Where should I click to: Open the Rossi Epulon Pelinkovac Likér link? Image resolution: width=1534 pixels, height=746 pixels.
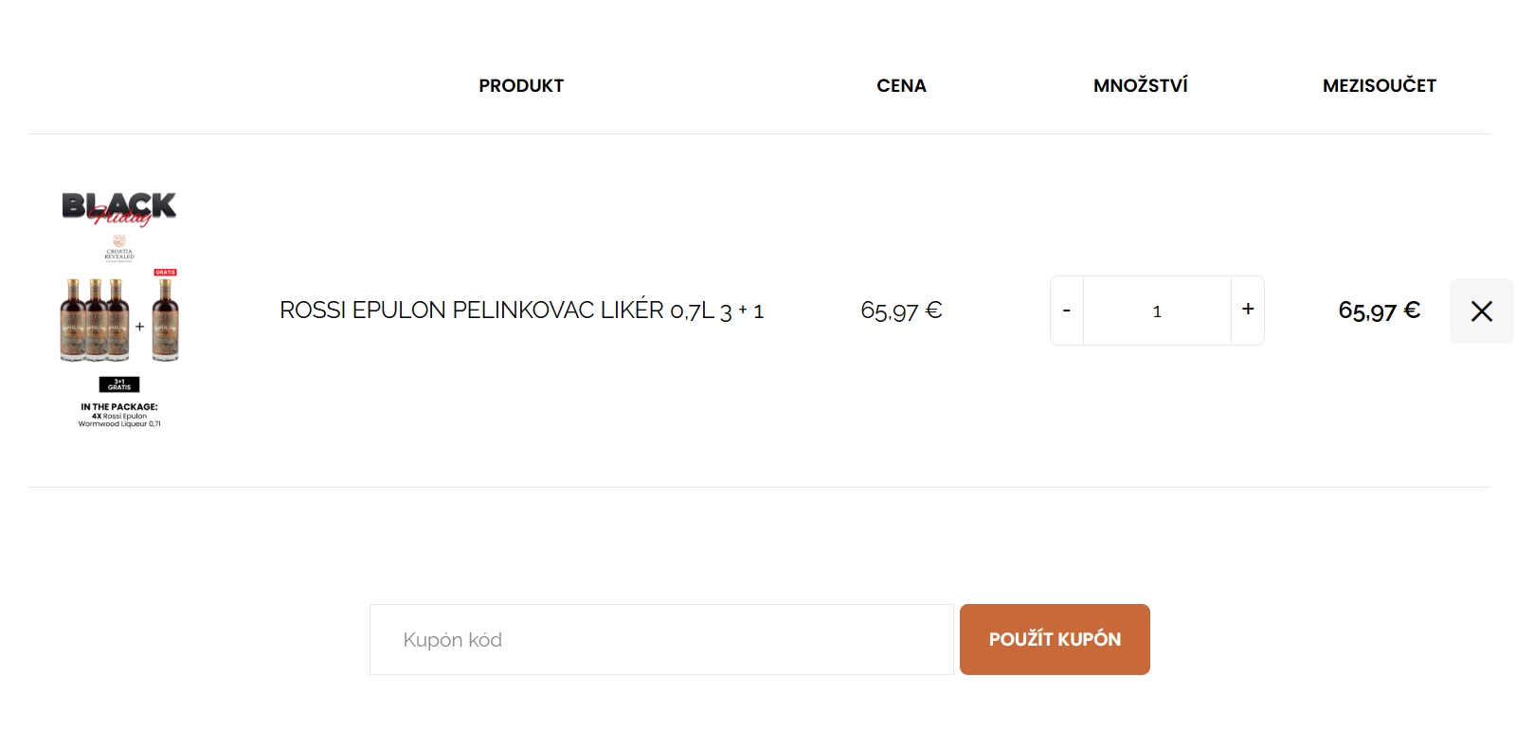(x=521, y=311)
